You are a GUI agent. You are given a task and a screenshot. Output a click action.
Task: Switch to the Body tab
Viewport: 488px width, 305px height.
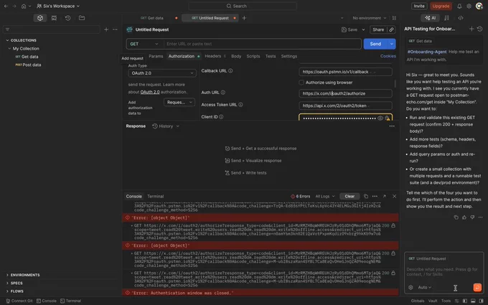(x=236, y=56)
